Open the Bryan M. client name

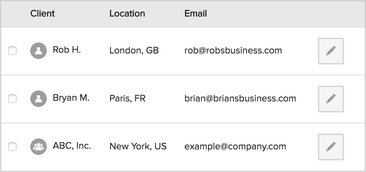pyautogui.click(x=71, y=98)
